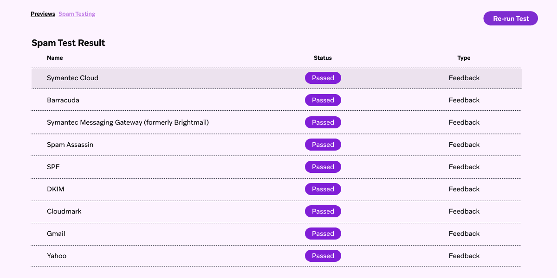Open Feedback for the Gmail test

click(464, 234)
